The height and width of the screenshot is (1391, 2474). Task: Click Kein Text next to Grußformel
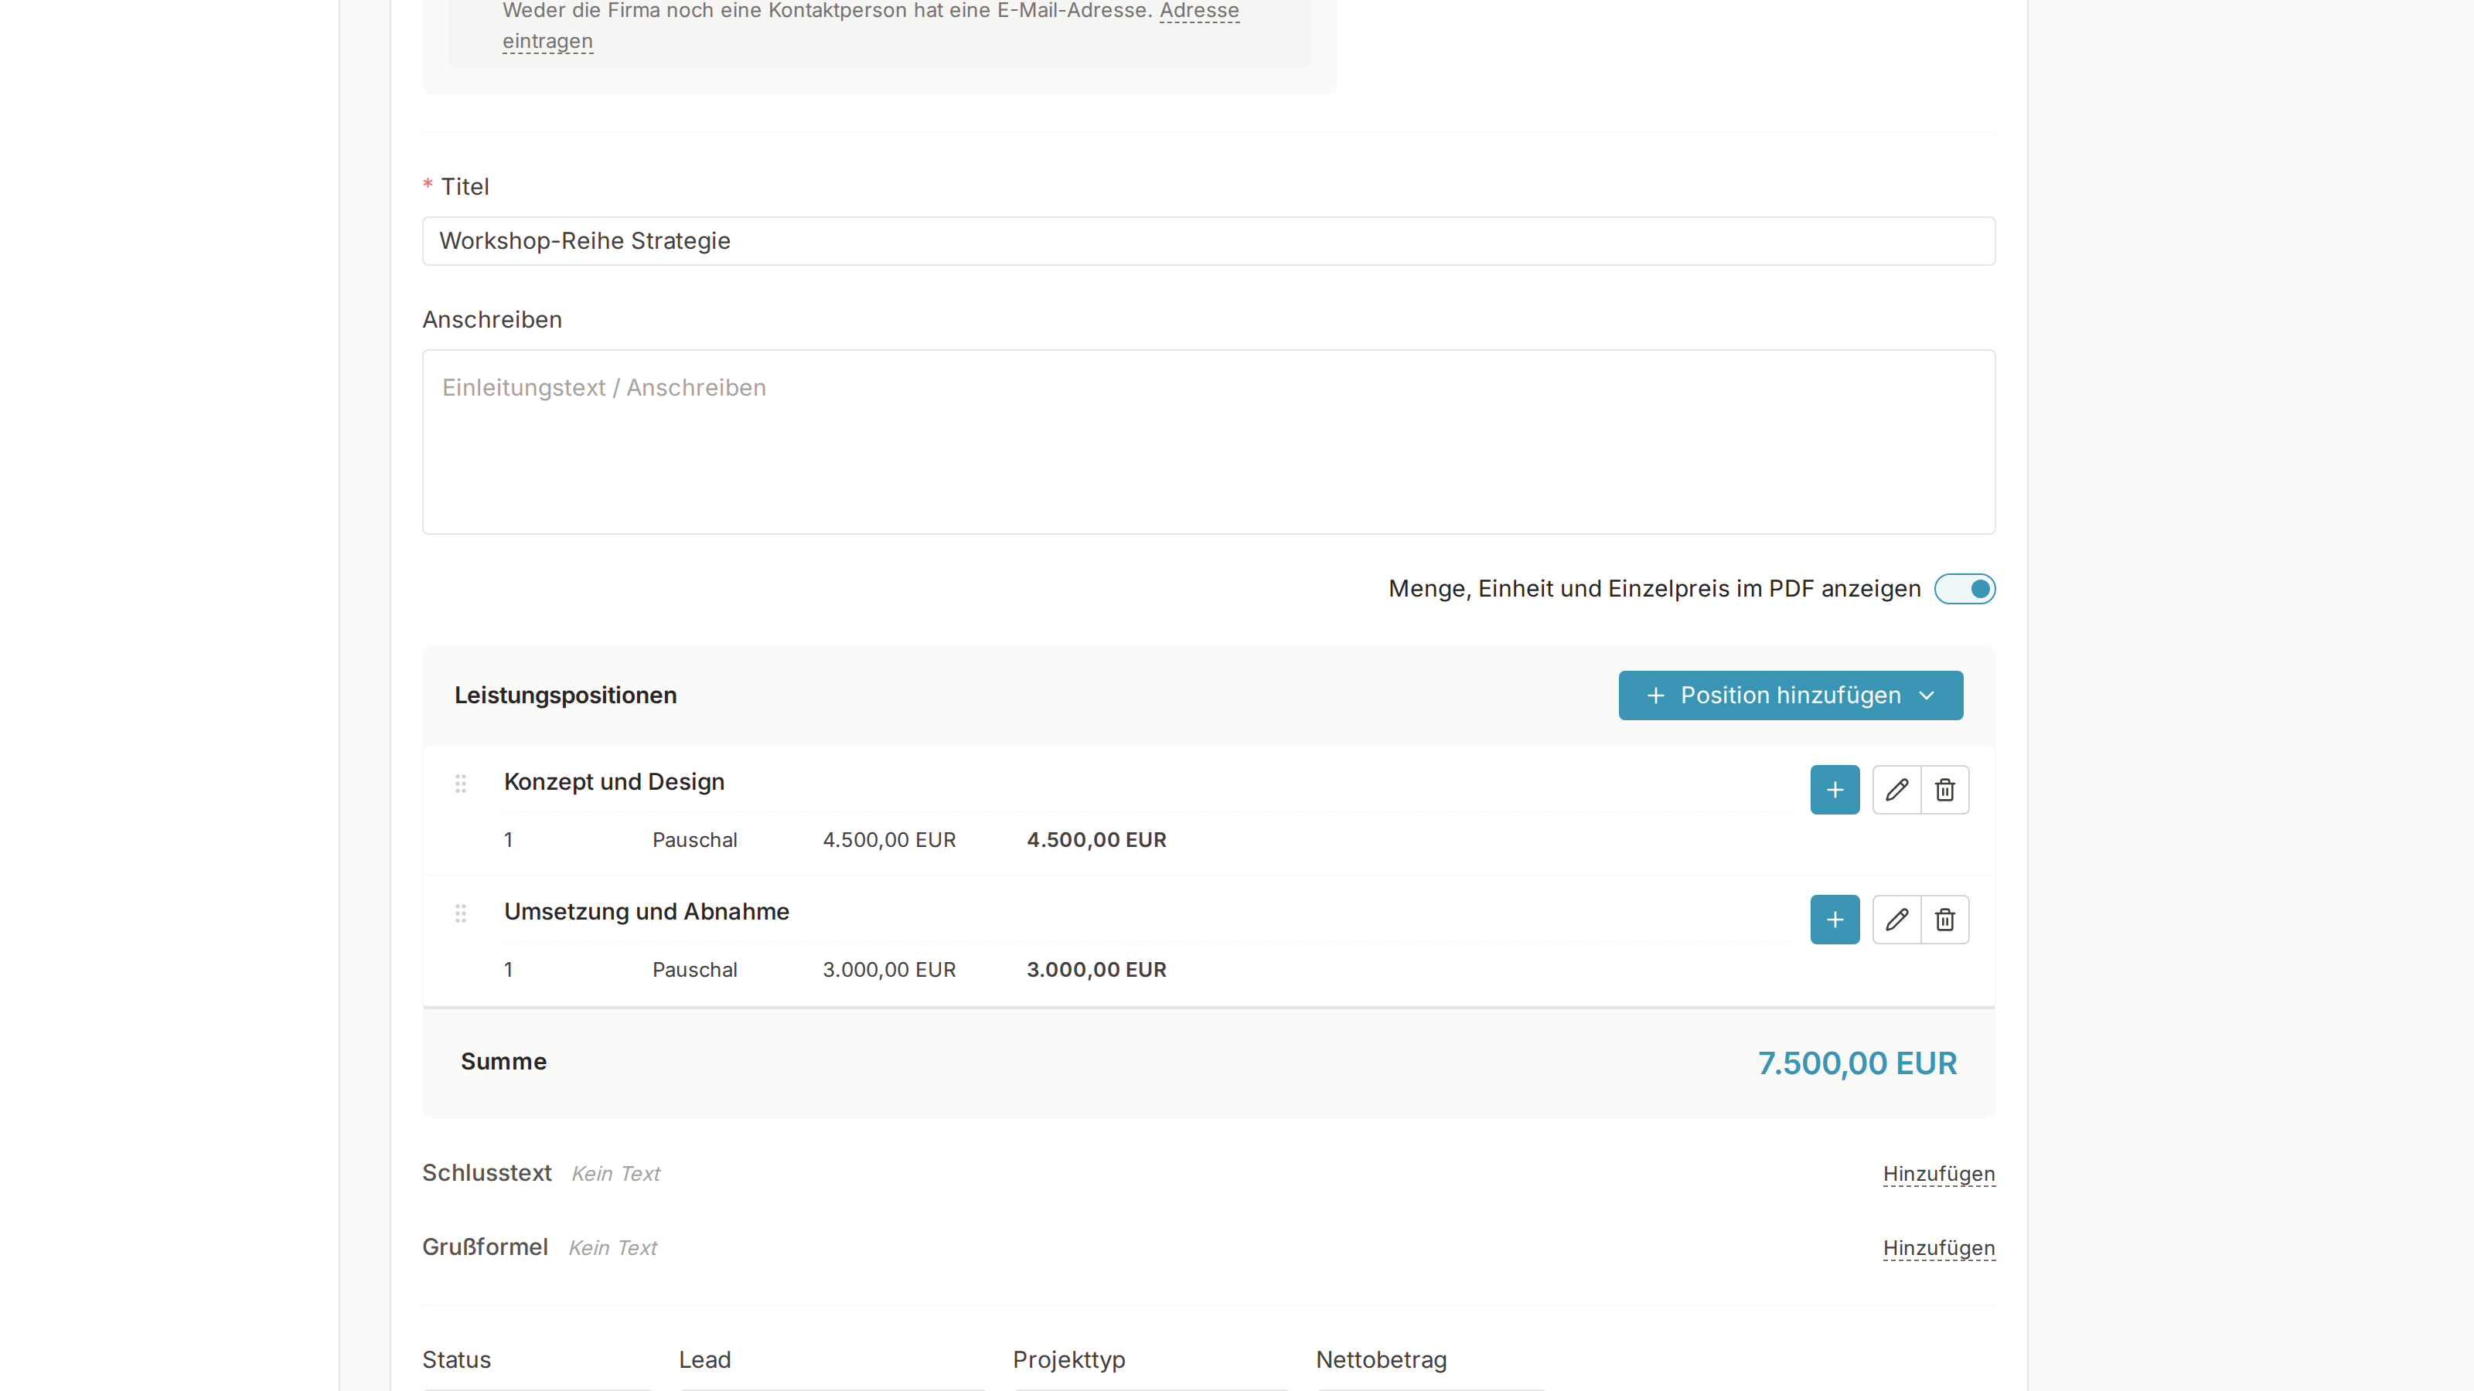[x=613, y=1248]
